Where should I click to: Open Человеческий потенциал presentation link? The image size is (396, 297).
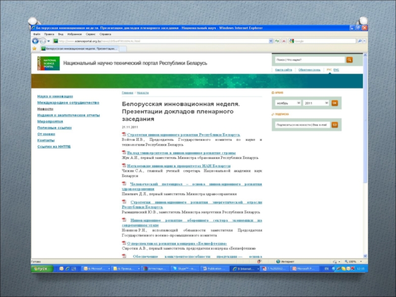(192, 187)
